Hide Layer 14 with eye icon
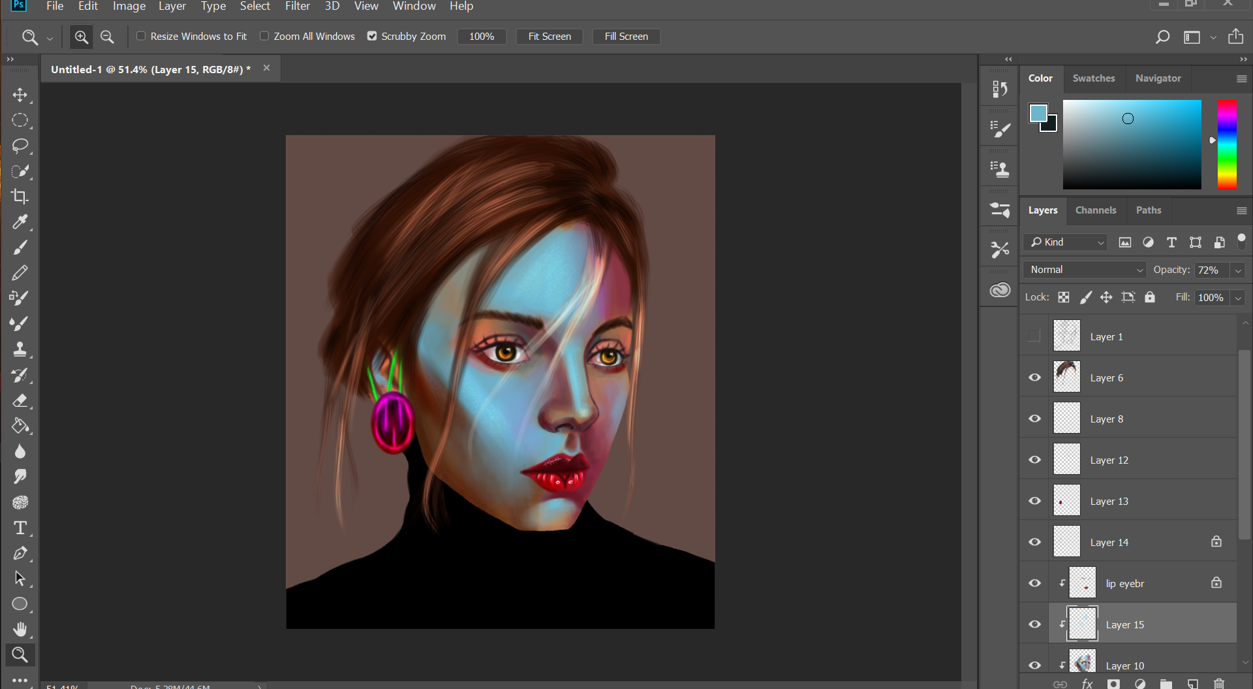Image resolution: width=1253 pixels, height=689 pixels. (1034, 542)
